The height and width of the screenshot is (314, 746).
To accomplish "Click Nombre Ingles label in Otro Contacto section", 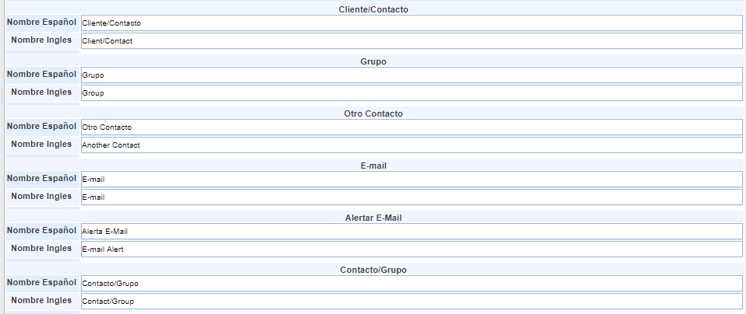I will click(41, 144).
